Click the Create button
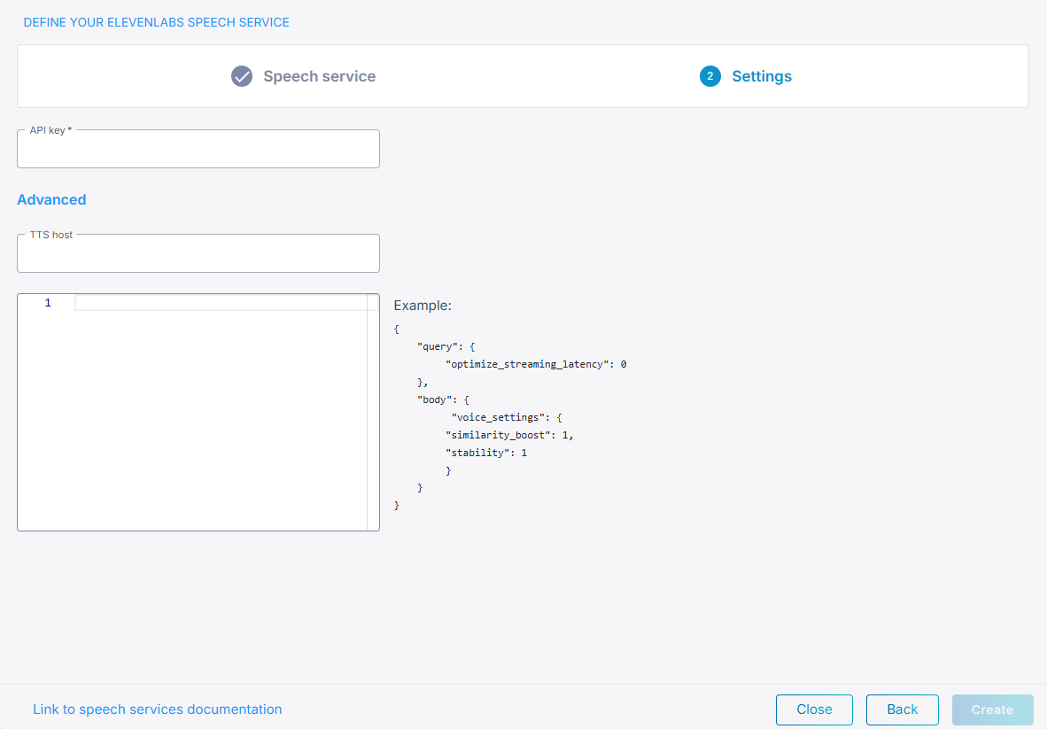 [x=992, y=710]
